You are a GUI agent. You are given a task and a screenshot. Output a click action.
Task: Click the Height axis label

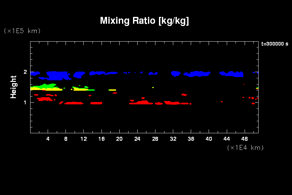tap(13, 87)
